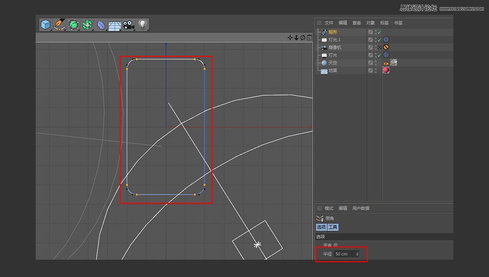Screen dimensions: 489x277
Task: Add a Light using the bulb icon
Action: 142,24
